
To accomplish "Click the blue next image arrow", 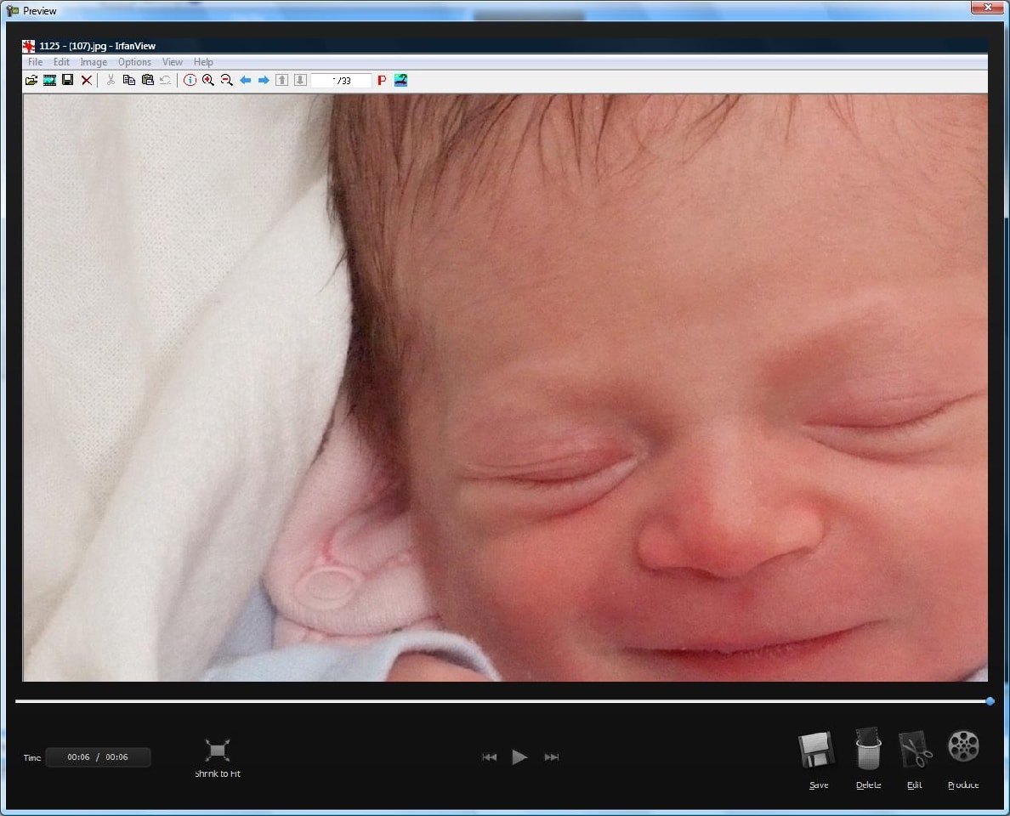I will click(264, 80).
